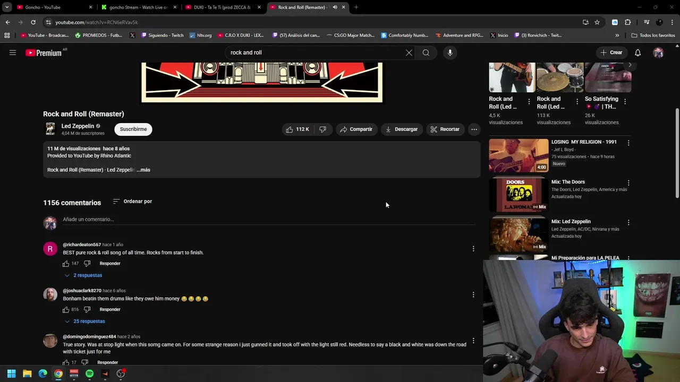
Task: Go to YouTube Premium home logo
Action: tap(44, 53)
